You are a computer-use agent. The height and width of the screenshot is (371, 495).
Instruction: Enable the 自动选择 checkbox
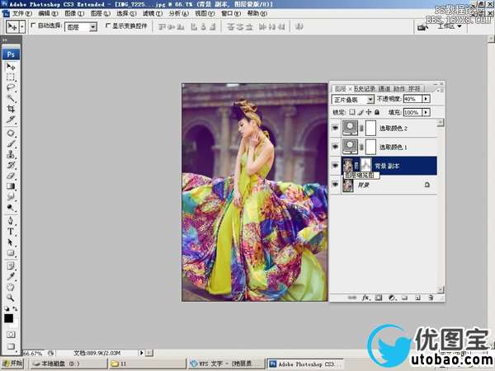click(33, 26)
